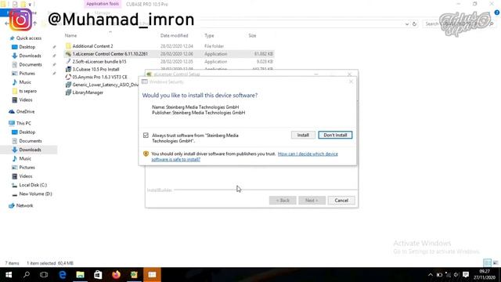This screenshot has height=282, width=501.
Task: Select 3.Cubase 10.5 Pro Install icon
Action: [68, 69]
